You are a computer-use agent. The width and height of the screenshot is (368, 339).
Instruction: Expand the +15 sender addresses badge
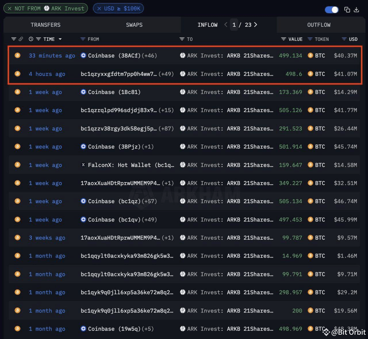tap(166, 110)
